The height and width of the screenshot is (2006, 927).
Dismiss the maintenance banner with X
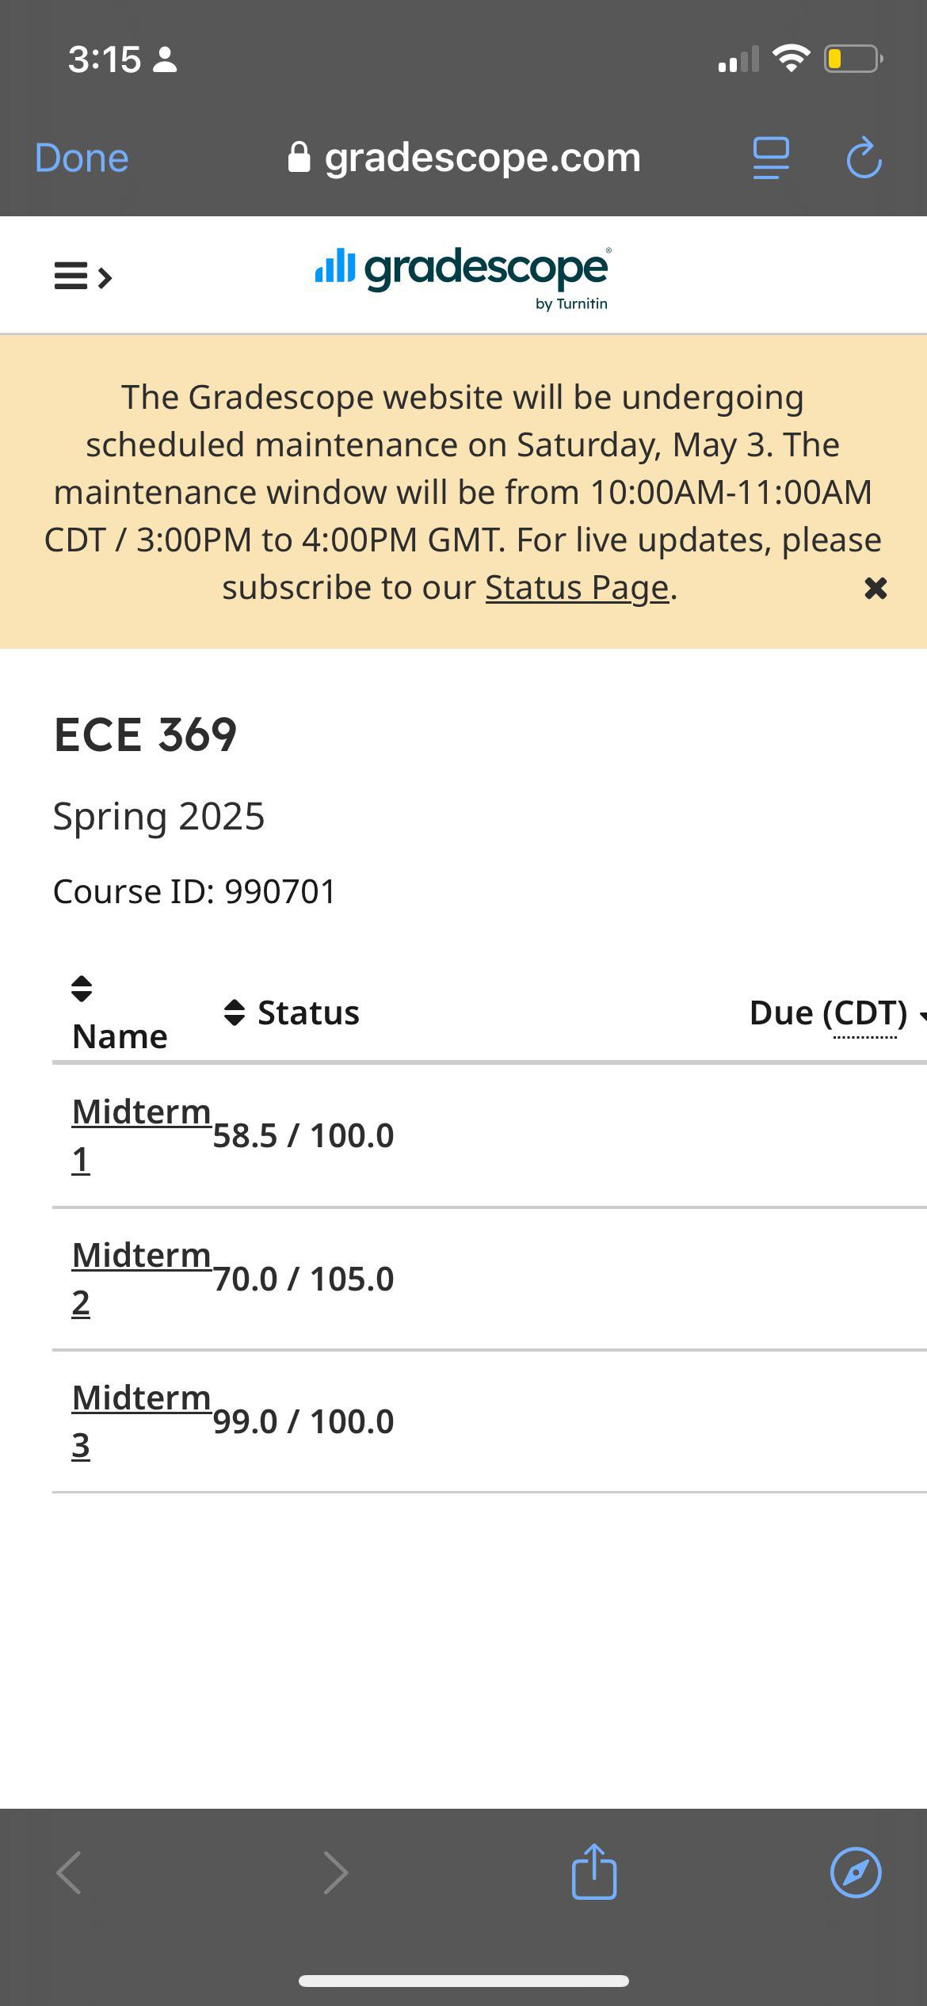875,588
